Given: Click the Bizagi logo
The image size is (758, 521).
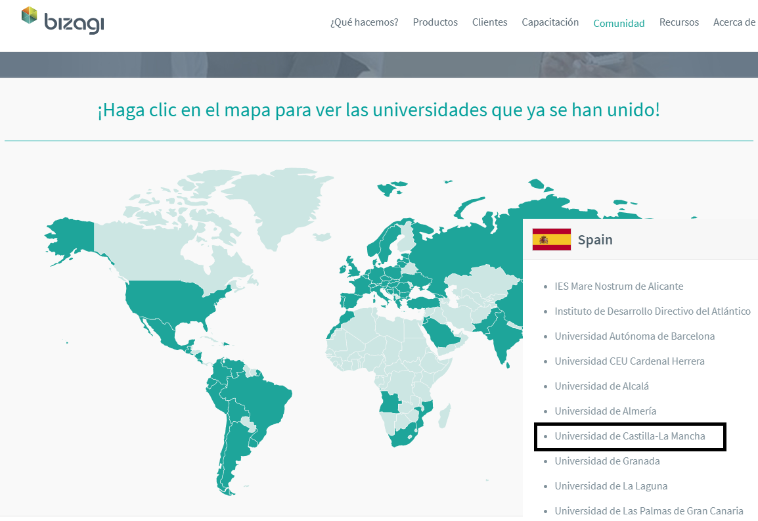Looking at the screenshot, I should click(x=63, y=21).
